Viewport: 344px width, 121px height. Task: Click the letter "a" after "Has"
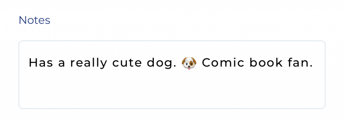[x=62, y=64]
